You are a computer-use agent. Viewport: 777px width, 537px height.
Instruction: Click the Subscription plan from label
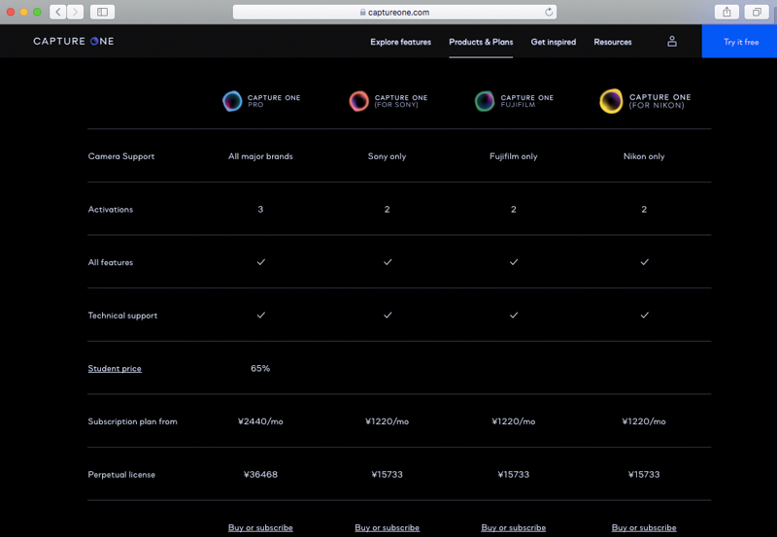pyautogui.click(x=132, y=421)
